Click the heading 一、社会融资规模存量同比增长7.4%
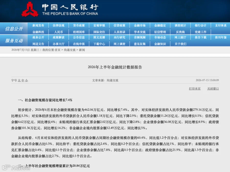 (x=45, y=100)
